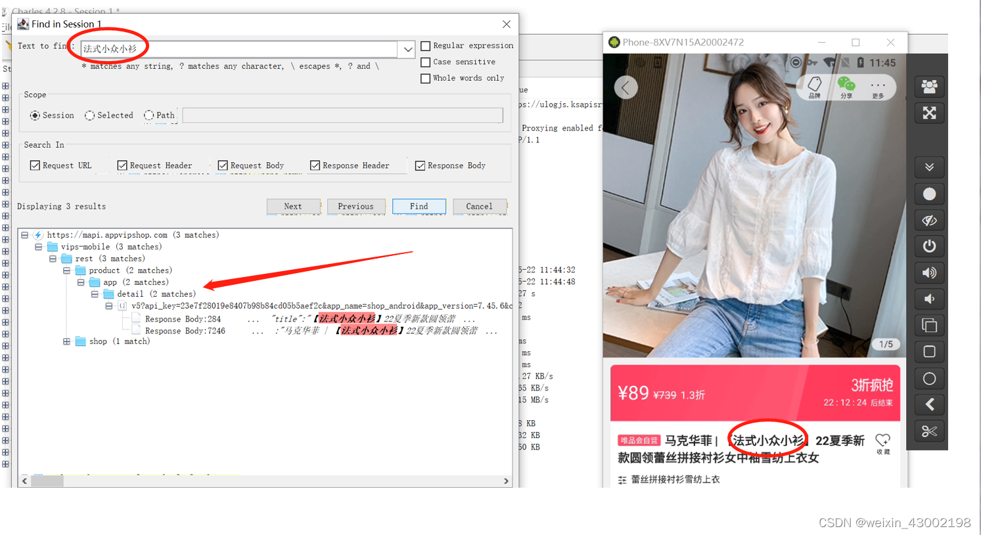Click the crossed-eye screen toggle icon

point(929,221)
